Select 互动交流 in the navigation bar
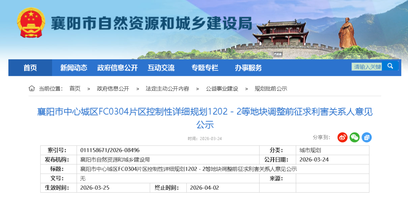This screenshot has height=199, width=408. coord(161,68)
